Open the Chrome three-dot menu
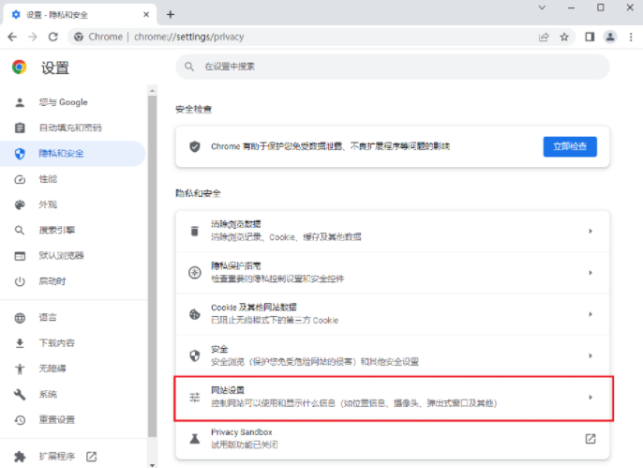This screenshot has height=468, width=643. point(631,37)
